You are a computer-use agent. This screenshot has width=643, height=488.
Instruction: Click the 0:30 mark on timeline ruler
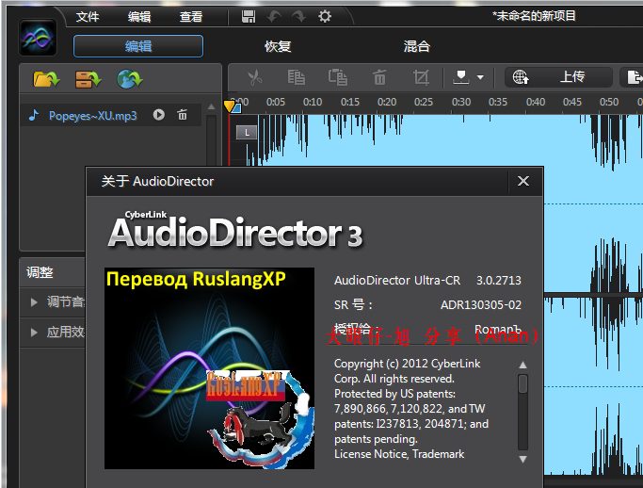pos(461,102)
